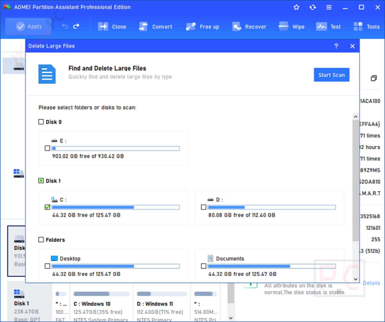Enable the Documents folder for scanning
The height and width of the screenshot is (322, 385).
click(x=203, y=266)
